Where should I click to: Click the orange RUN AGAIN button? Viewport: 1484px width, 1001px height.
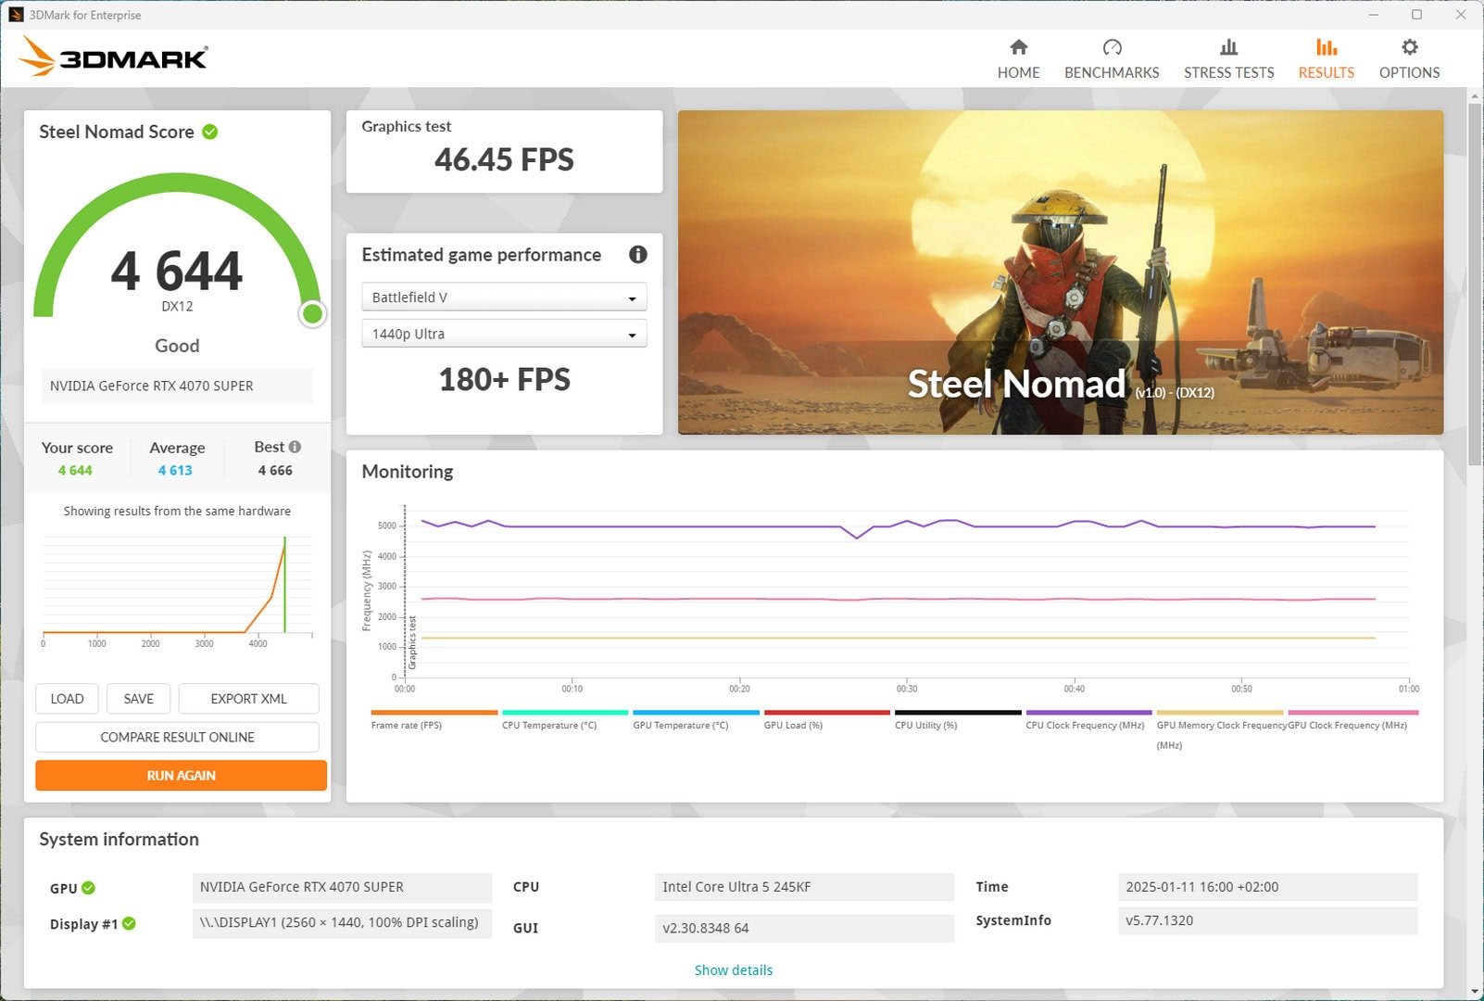tap(181, 776)
